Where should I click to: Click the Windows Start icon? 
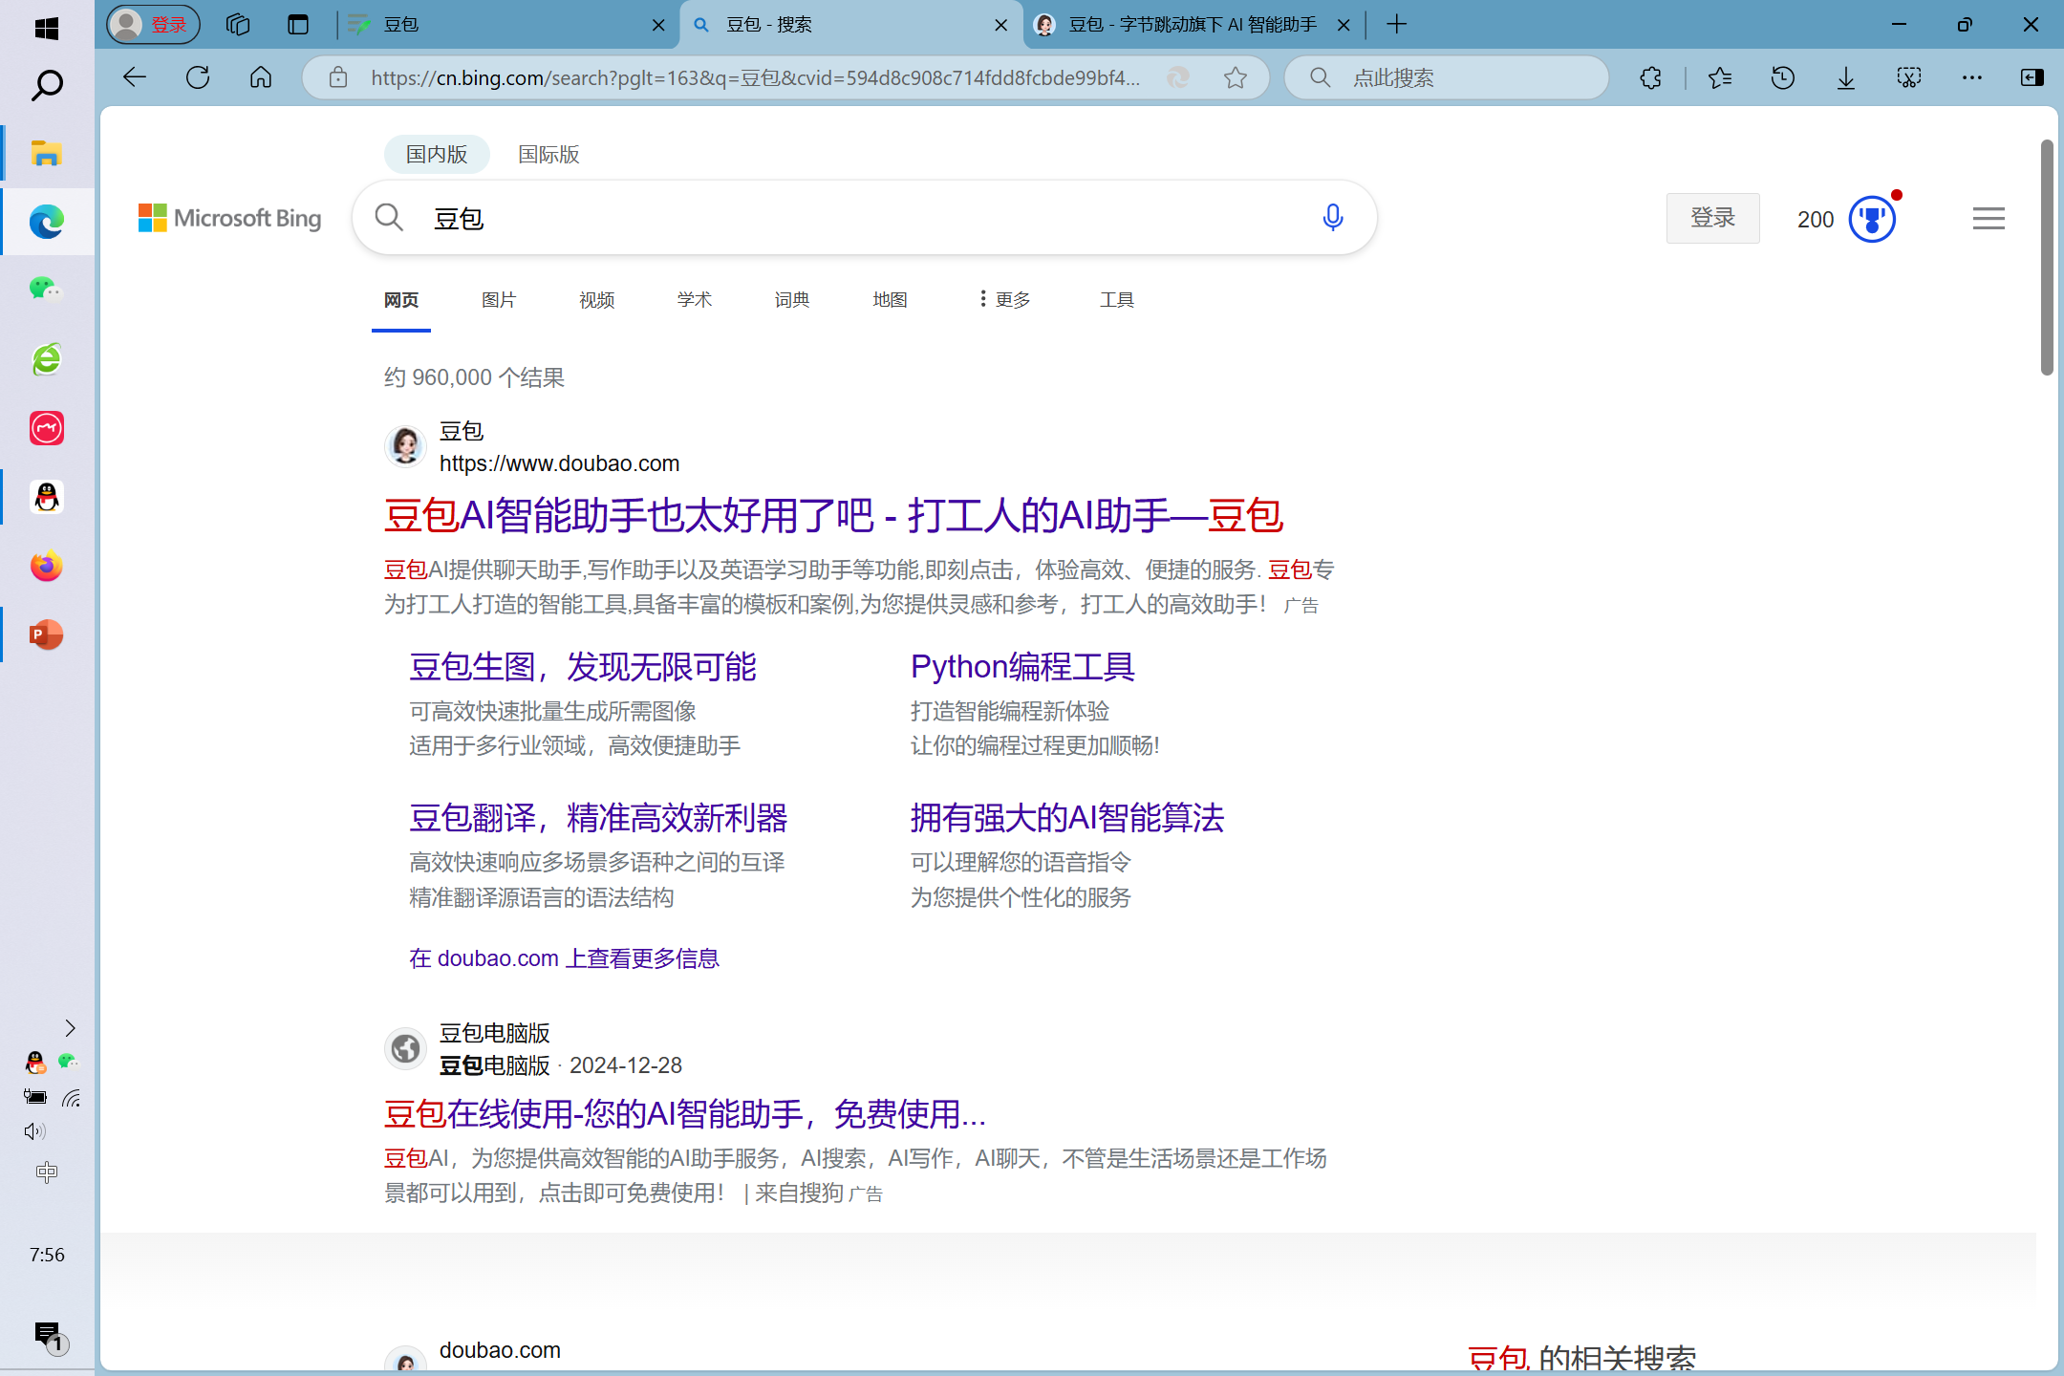[x=46, y=28]
